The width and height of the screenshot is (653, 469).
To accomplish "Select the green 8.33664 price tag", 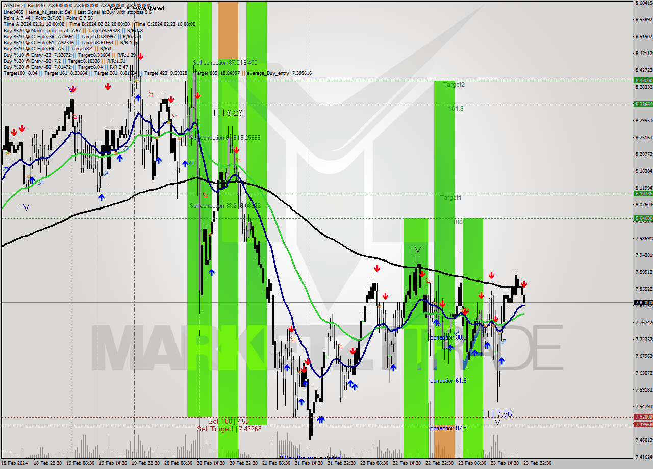I will [643, 104].
